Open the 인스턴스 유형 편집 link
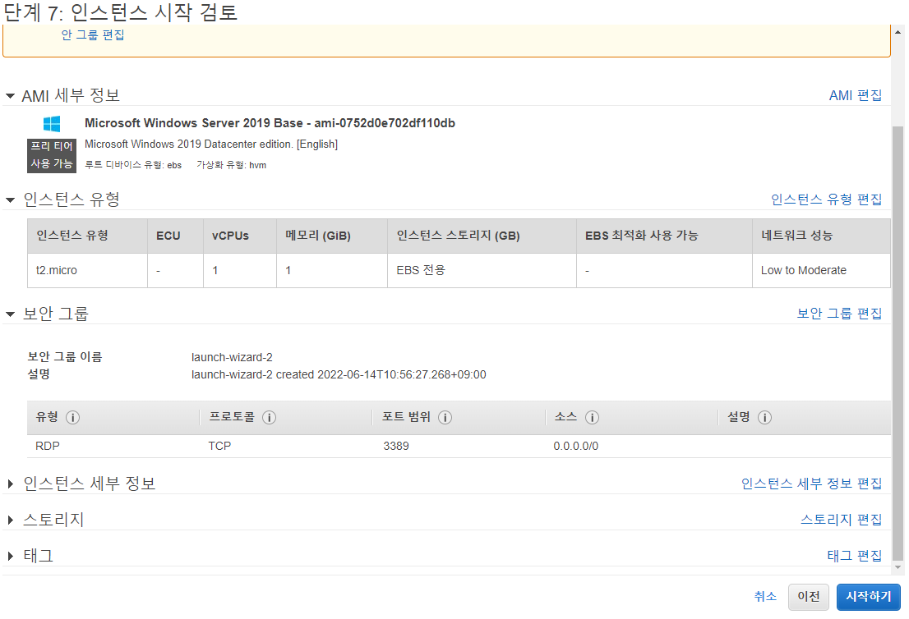Image resolution: width=909 pixels, height=619 pixels. (826, 199)
